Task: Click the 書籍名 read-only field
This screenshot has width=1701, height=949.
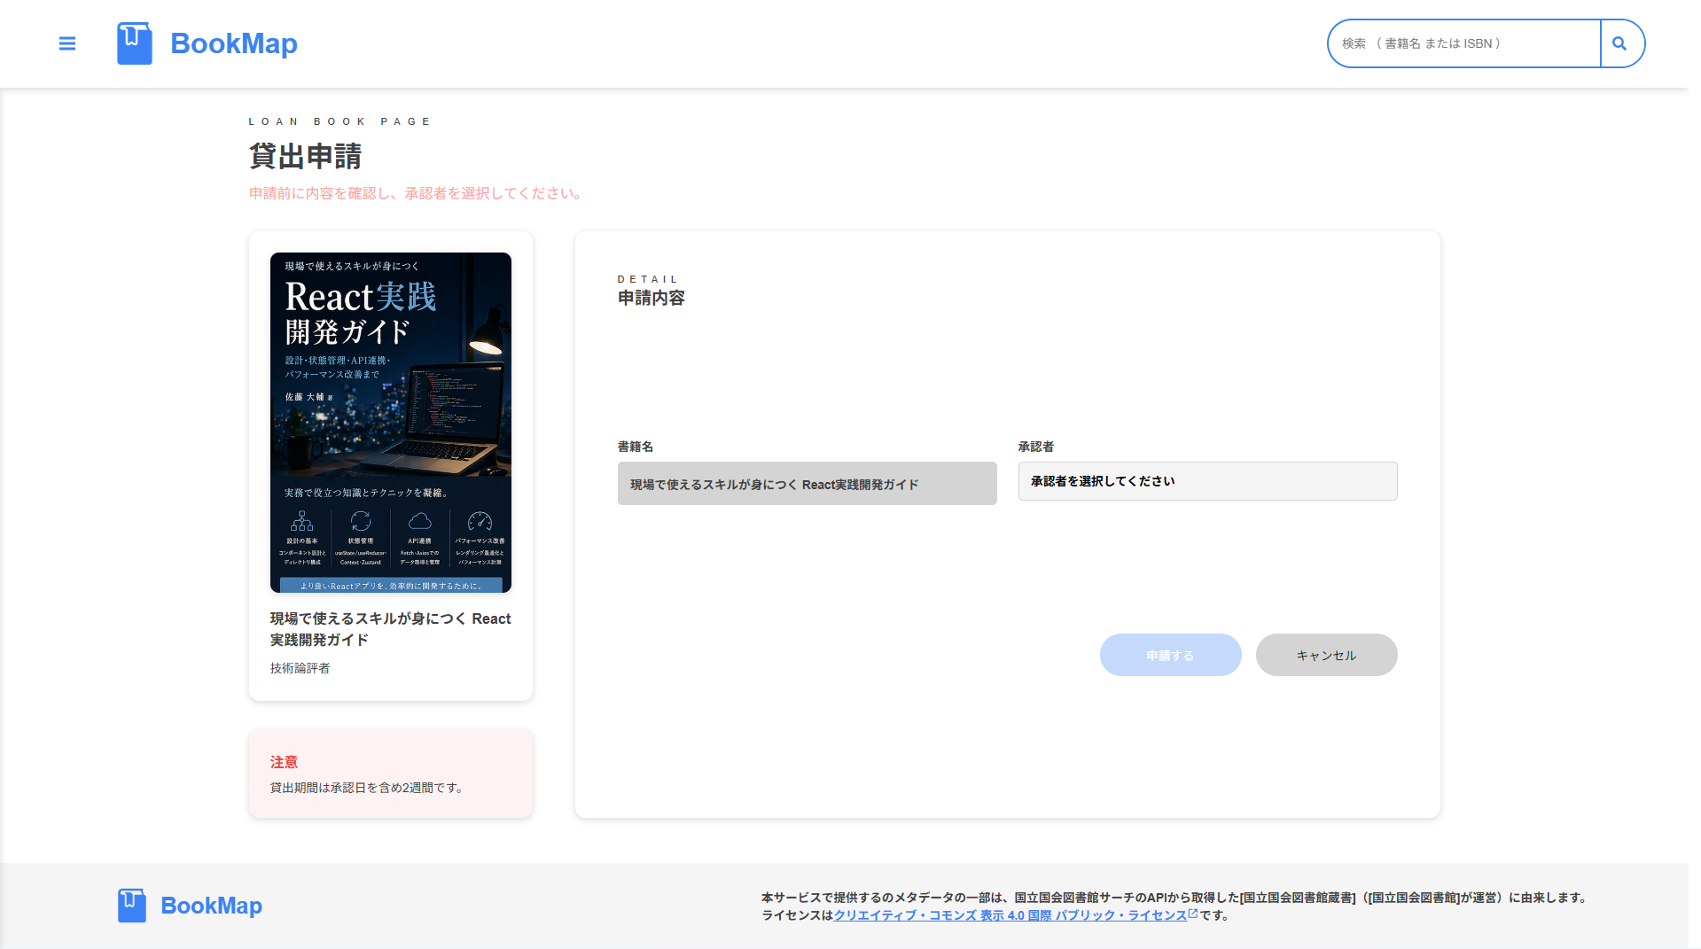Action: pyautogui.click(x=807, y=483)
